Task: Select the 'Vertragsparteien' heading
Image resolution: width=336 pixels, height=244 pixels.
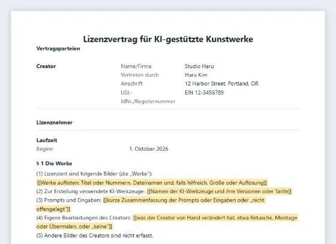Action: tap(58, 48)
